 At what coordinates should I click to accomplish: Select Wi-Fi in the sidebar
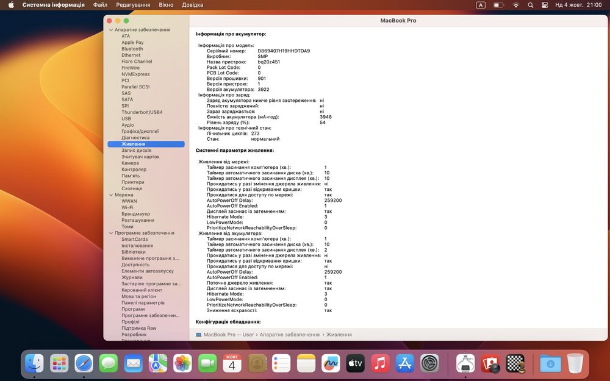pyautogui.click(x=127, y=208)
